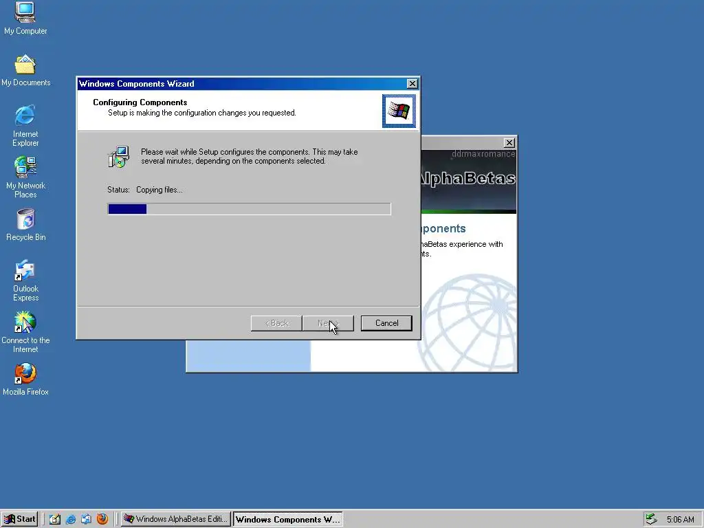
Task: Click the Copying files progress bar
Action: pos(249,209)
